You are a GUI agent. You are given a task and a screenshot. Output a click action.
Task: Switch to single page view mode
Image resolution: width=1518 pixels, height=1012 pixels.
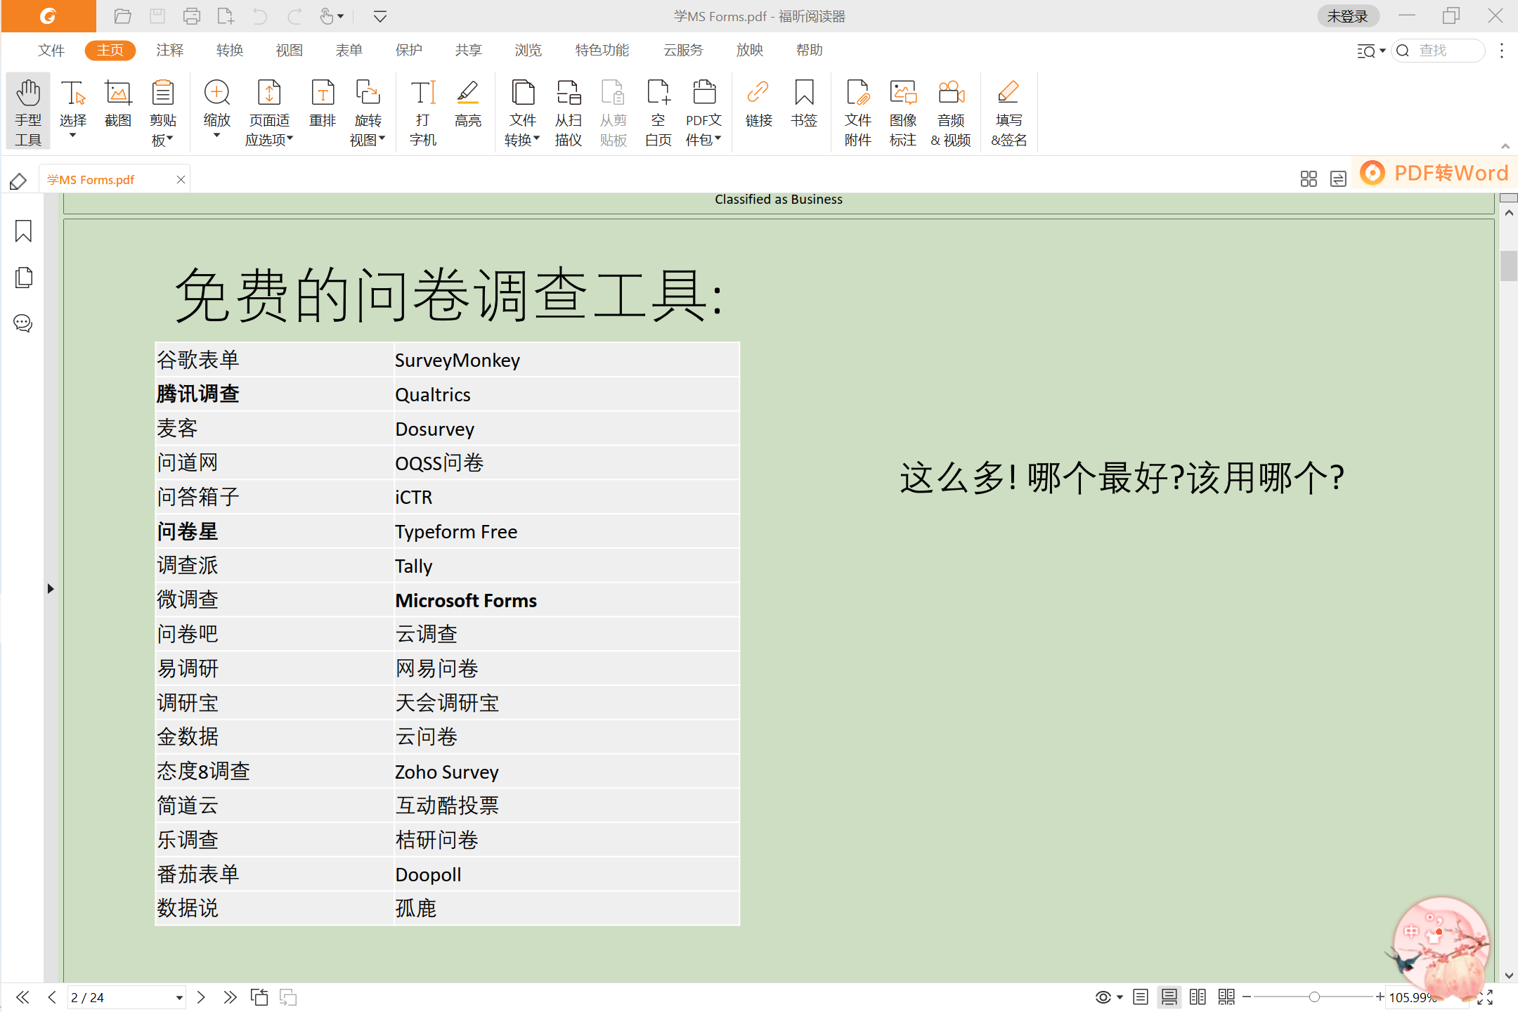[x=1141, y=997]
